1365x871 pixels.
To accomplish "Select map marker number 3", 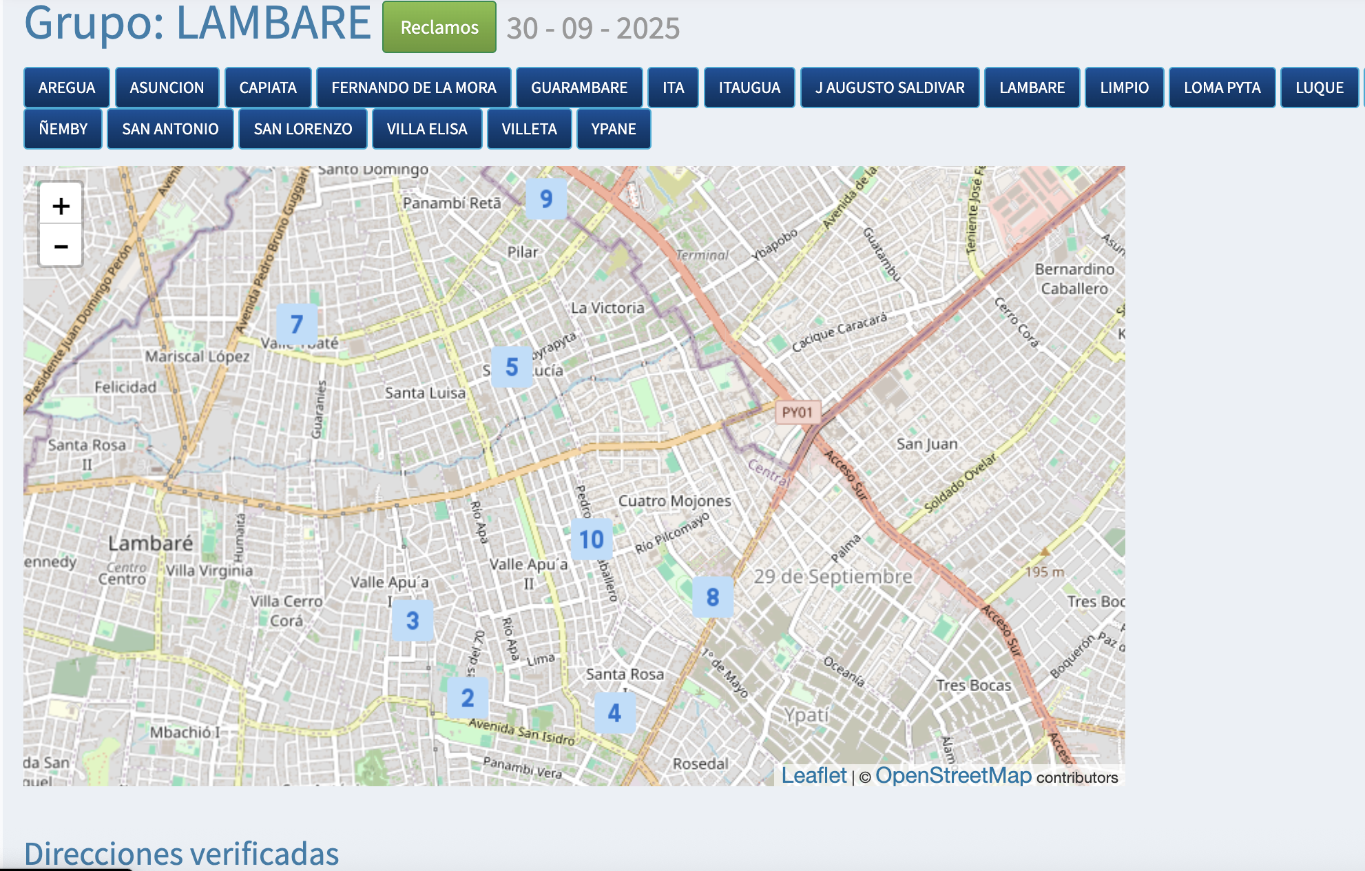I will pos(413,621).
